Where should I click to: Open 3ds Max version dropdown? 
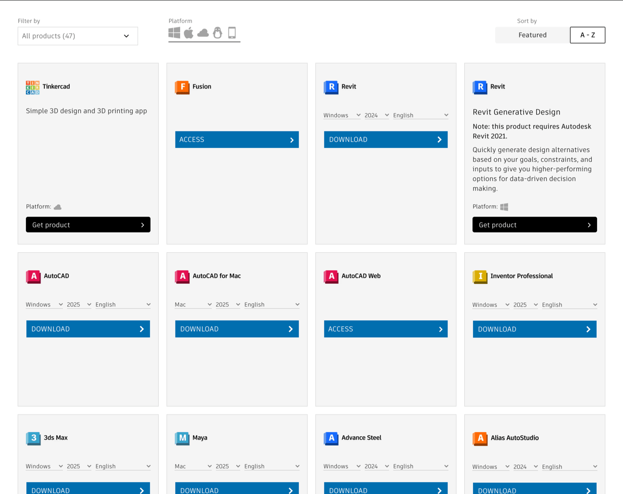coord(79,466)
